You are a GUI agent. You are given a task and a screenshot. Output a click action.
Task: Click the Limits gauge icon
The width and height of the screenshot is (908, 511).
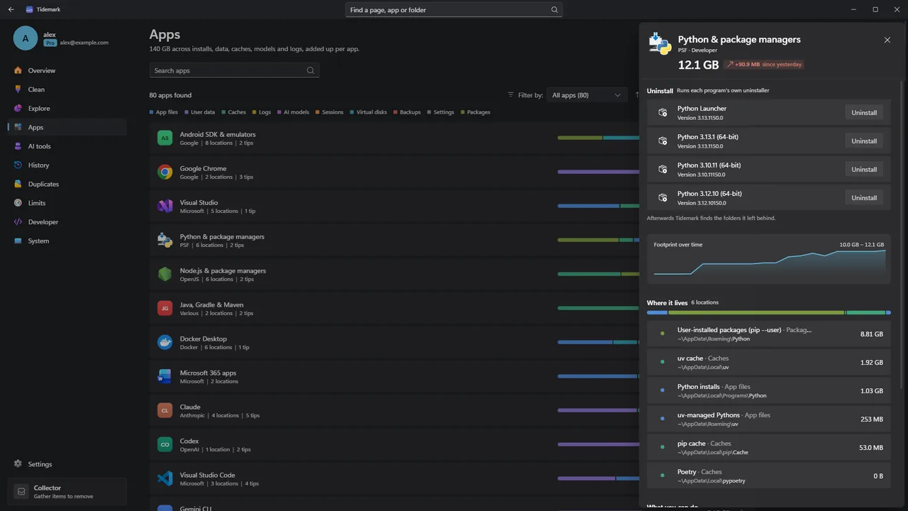coord(18,203)
